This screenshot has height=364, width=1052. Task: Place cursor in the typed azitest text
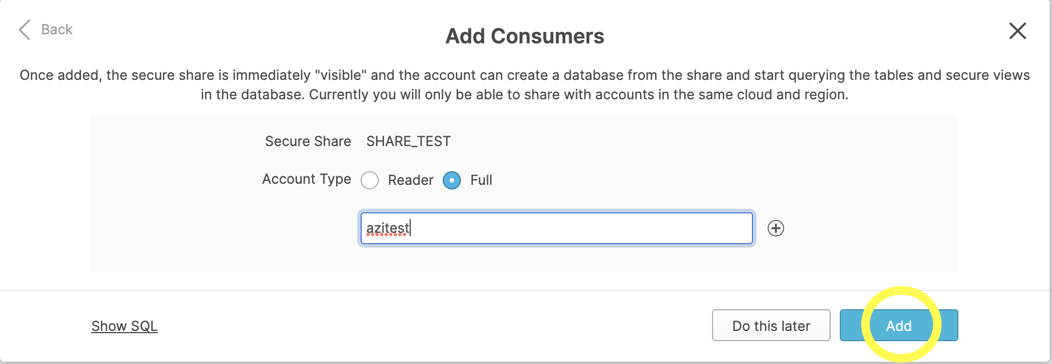[387, 228]
